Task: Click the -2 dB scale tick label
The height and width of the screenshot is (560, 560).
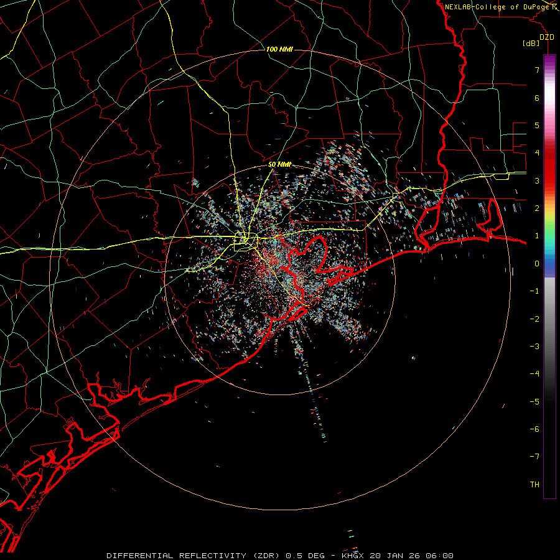Action: coord(534,319)
